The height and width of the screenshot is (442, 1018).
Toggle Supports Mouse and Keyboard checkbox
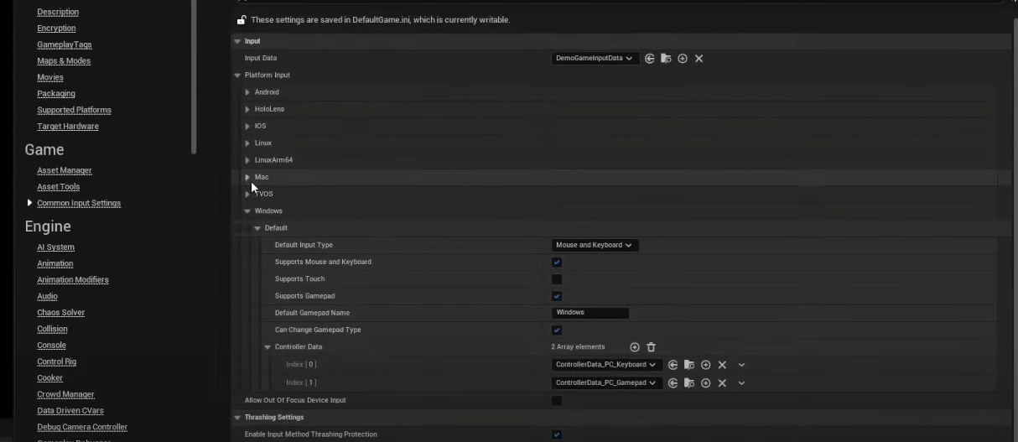557,263
